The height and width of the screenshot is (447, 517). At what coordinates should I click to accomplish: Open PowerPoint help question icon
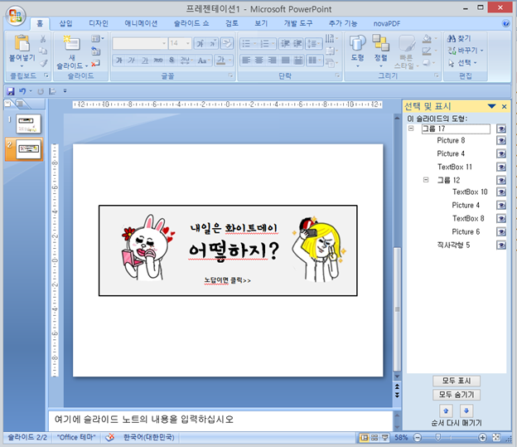[505, 23]
